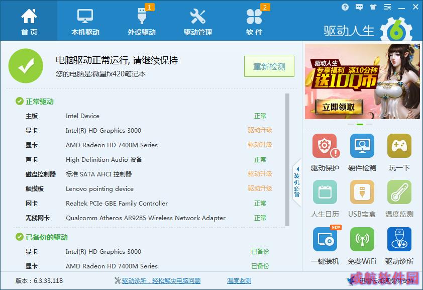Click the 已备份的驱动 section heading

click(47, 237)
